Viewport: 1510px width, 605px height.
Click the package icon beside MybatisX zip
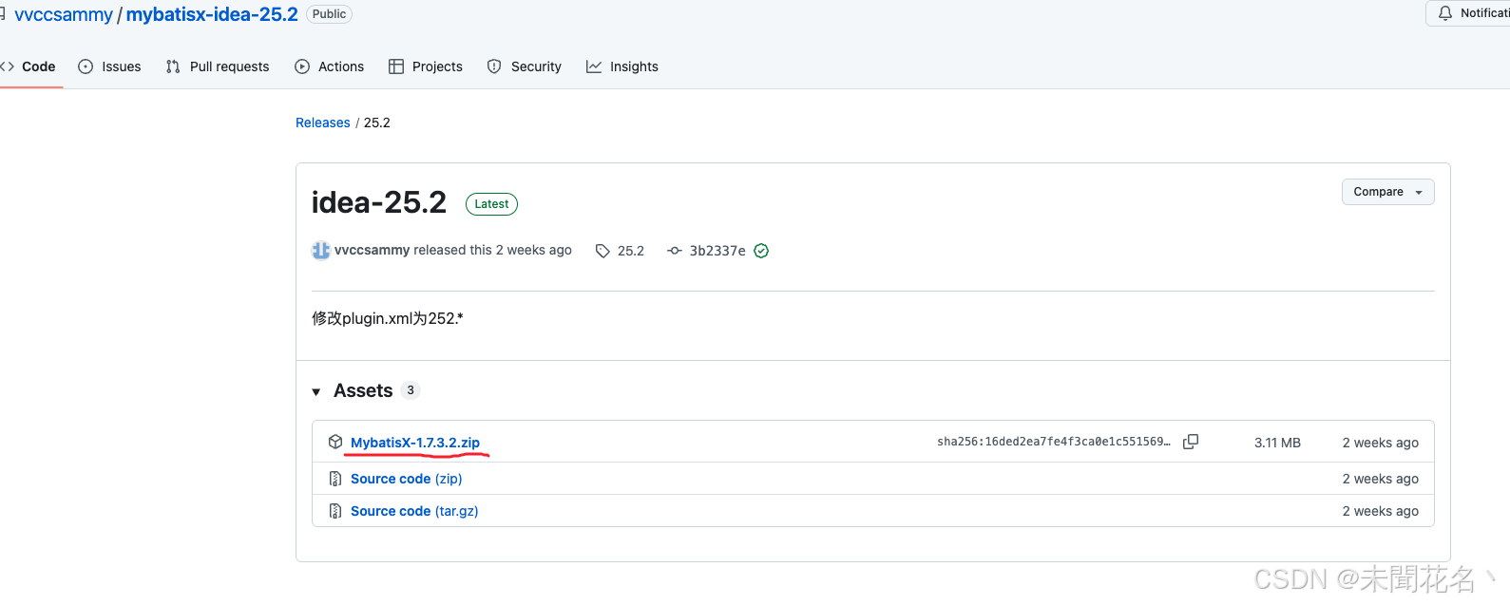pyautogui.click(x=335, y=442)
